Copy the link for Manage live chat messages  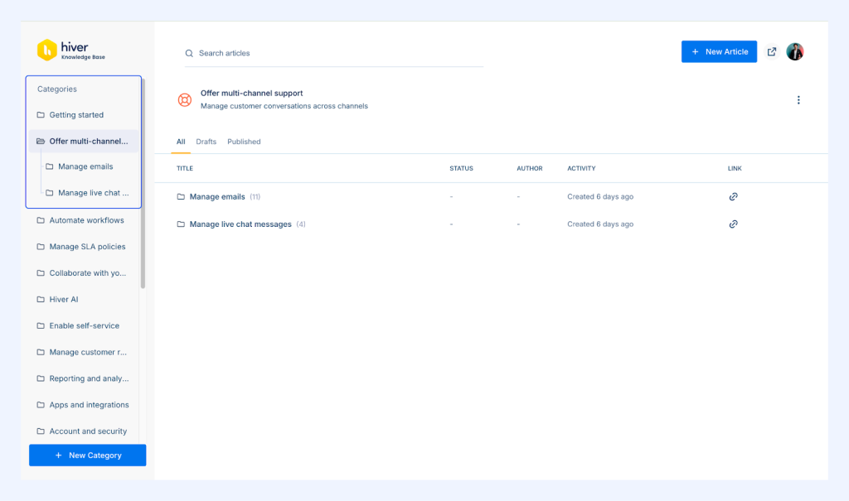(733, 224)
